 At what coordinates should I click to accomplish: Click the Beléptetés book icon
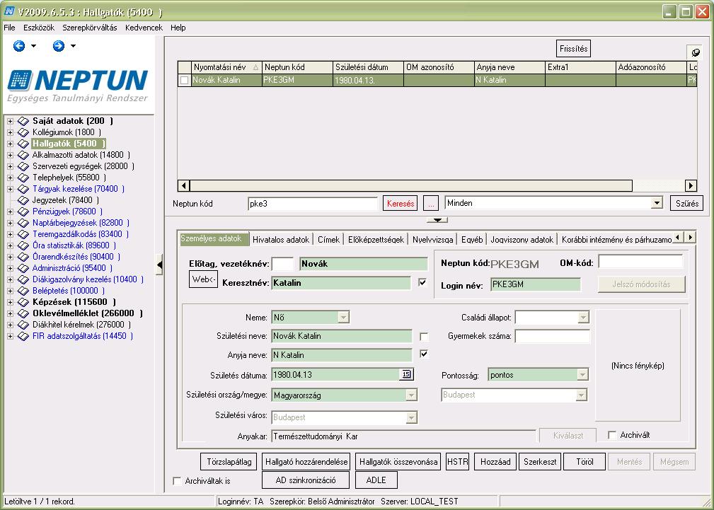click(x=23, y=291)
